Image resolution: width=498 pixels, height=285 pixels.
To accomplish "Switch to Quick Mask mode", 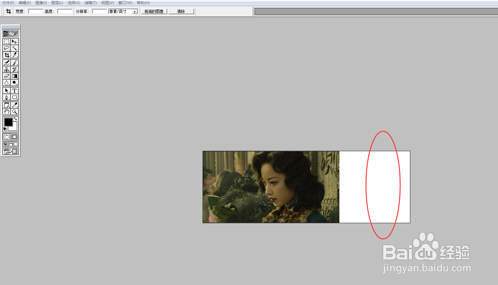I will [x=15, y=137].
